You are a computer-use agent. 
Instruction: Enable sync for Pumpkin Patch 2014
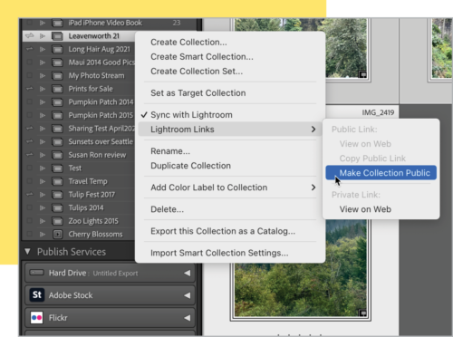coord(30,102)
